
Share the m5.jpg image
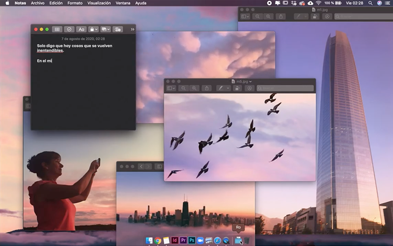pyautogui.click(x=207, y=88)
